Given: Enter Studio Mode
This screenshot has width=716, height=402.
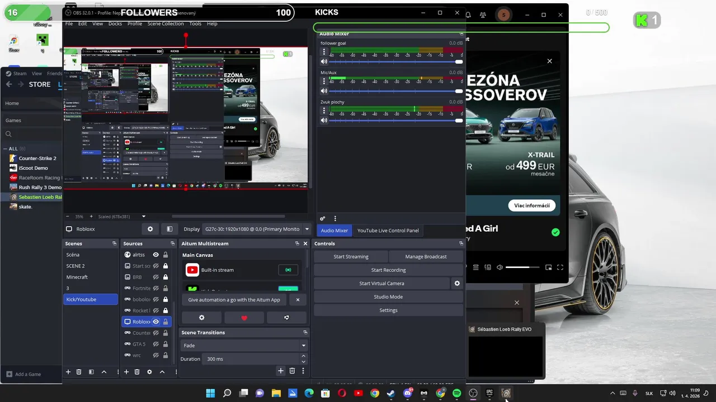Looking at the screenshot, I should click(388, 297).
